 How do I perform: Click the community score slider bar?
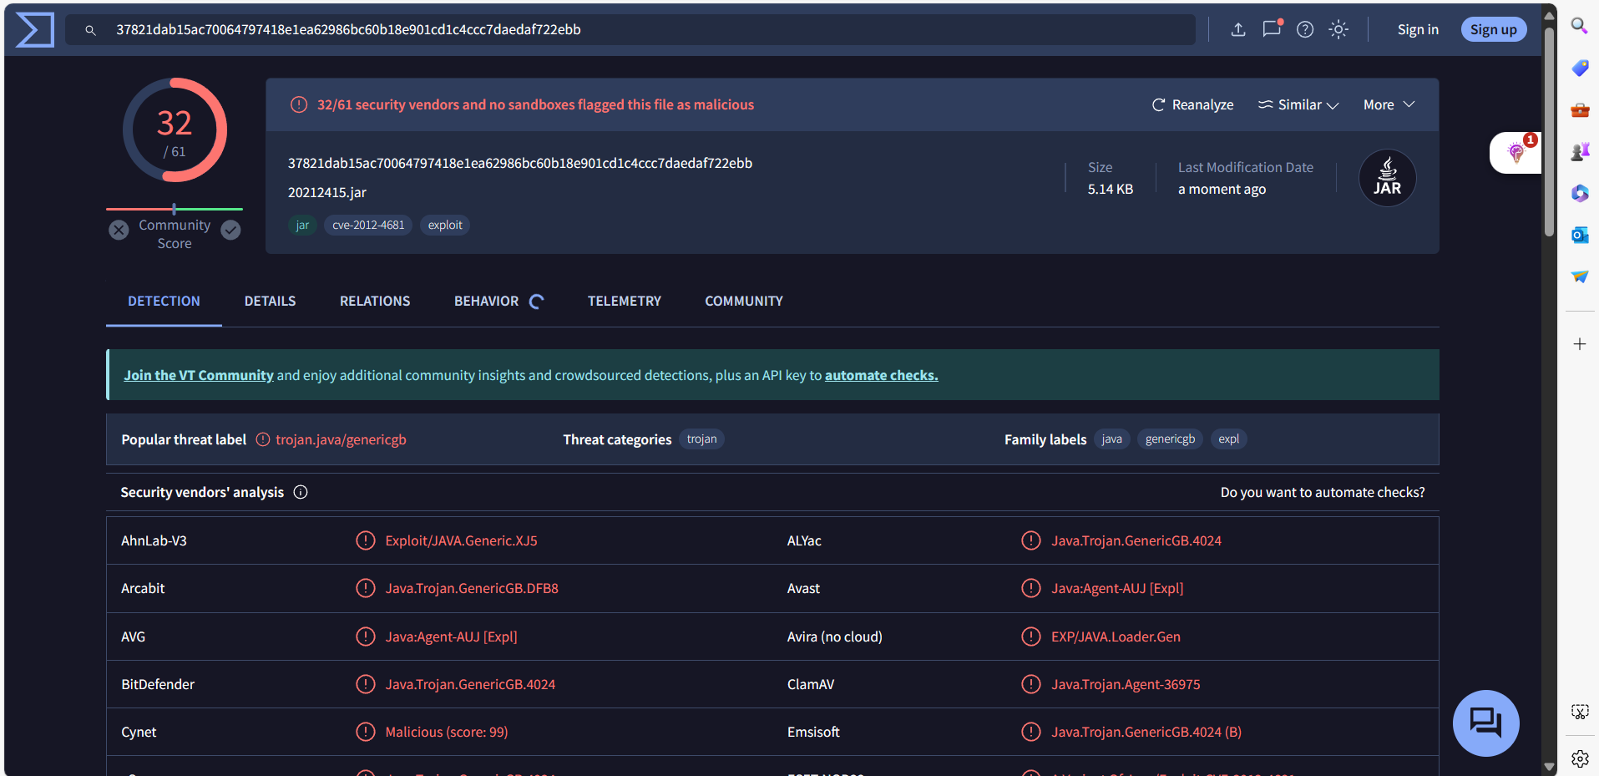point(175,209)
